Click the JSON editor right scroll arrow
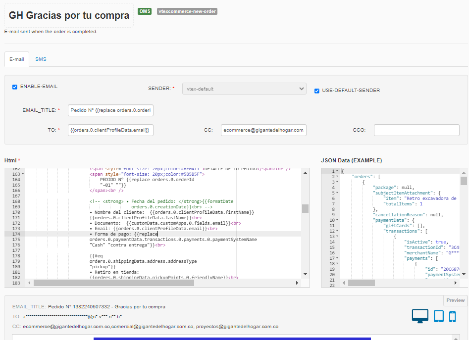 (456, 283)
